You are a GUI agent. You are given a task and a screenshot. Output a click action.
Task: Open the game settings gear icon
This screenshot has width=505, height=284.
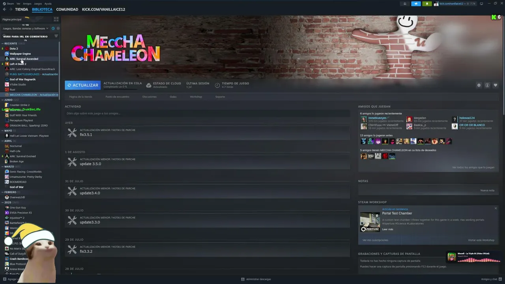click(x=479, y=85)
